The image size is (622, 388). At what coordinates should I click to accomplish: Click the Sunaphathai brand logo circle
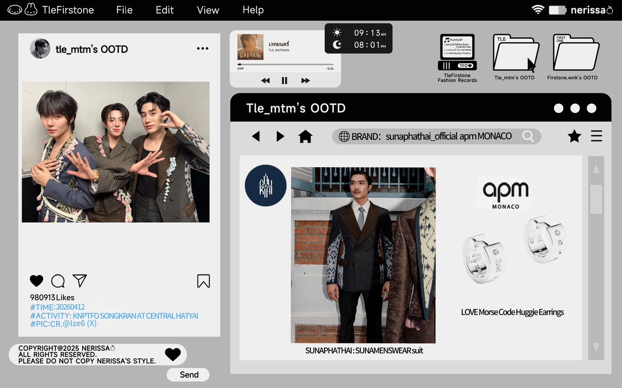pos(265,185)
